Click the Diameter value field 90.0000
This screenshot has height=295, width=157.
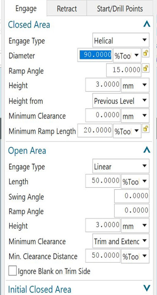click(x=95, y=55)
